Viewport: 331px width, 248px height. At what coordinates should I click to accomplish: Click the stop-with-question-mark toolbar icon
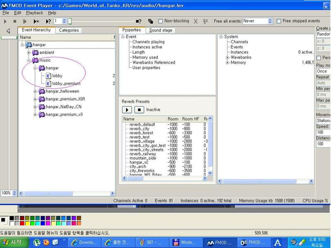coord(139,21)
